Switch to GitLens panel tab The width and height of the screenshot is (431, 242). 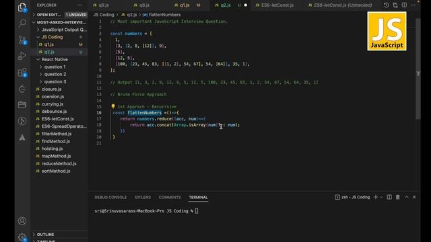click(143, 197)
